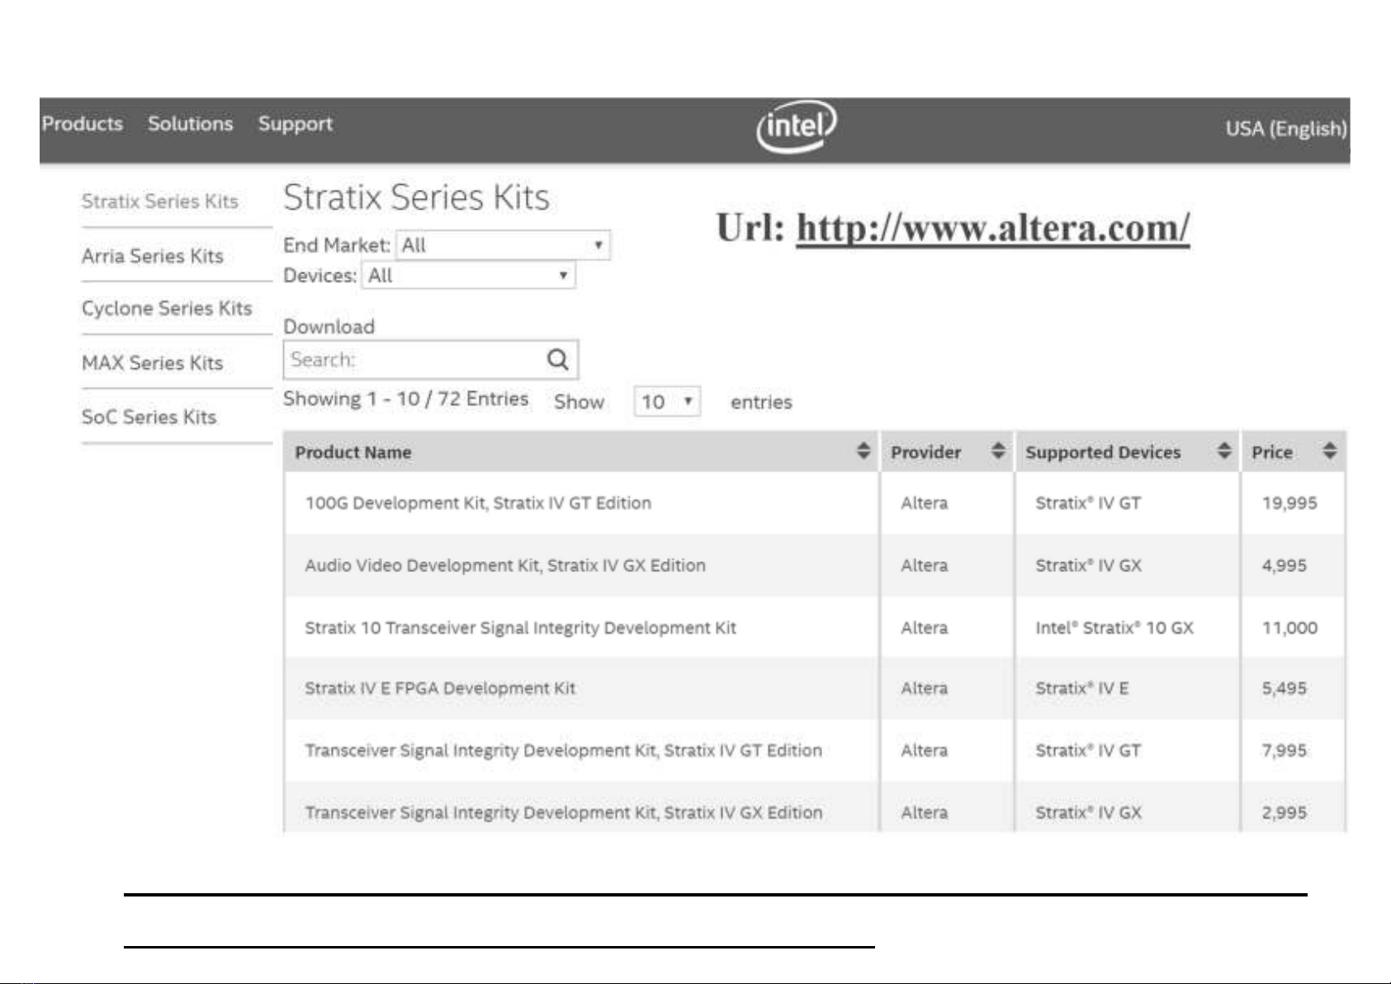Click the Download link
The width and height of the screenshot is (1391, 984).
[x=329, y=327]
